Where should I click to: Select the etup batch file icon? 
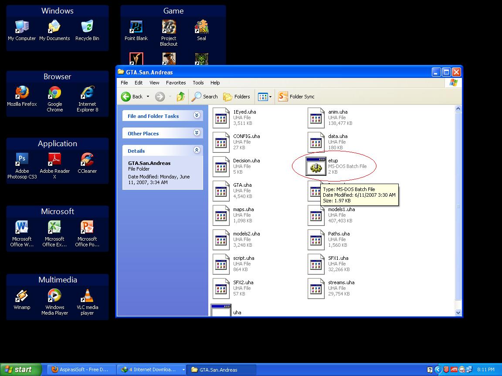click(x=316, y=166)
